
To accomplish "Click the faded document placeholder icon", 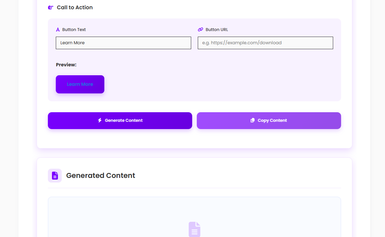I will pyautogui.click(x=194, y=229).
